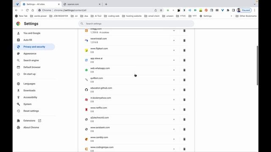The height and width of the screenshot is (152, 271).
Task: Open a new browser tab
Action: (106, 4)
